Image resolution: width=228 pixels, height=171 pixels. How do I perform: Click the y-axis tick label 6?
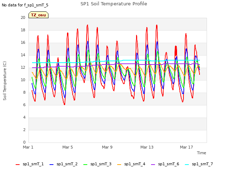tap(24, 105)
